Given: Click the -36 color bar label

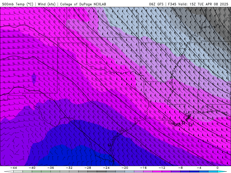Looking at the screenshot, I should pos(51,168).
